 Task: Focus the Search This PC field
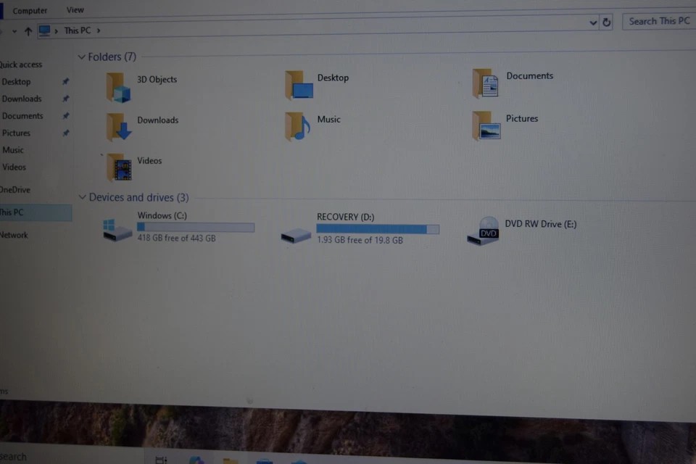tap(660, 21)
